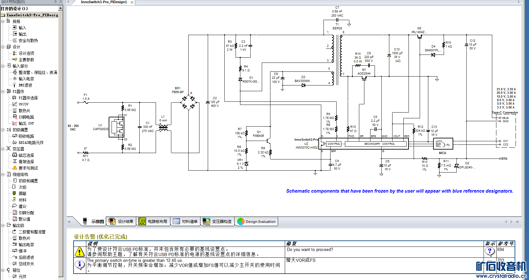Select the 缓冲 tree item

[x=22, y=251]
